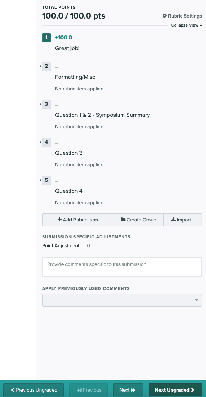Import rubric items
206x397 pixels.
[183, 220]
